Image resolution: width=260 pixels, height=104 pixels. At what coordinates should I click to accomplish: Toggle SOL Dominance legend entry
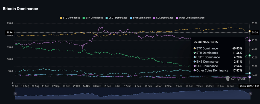tap(163, 18)
